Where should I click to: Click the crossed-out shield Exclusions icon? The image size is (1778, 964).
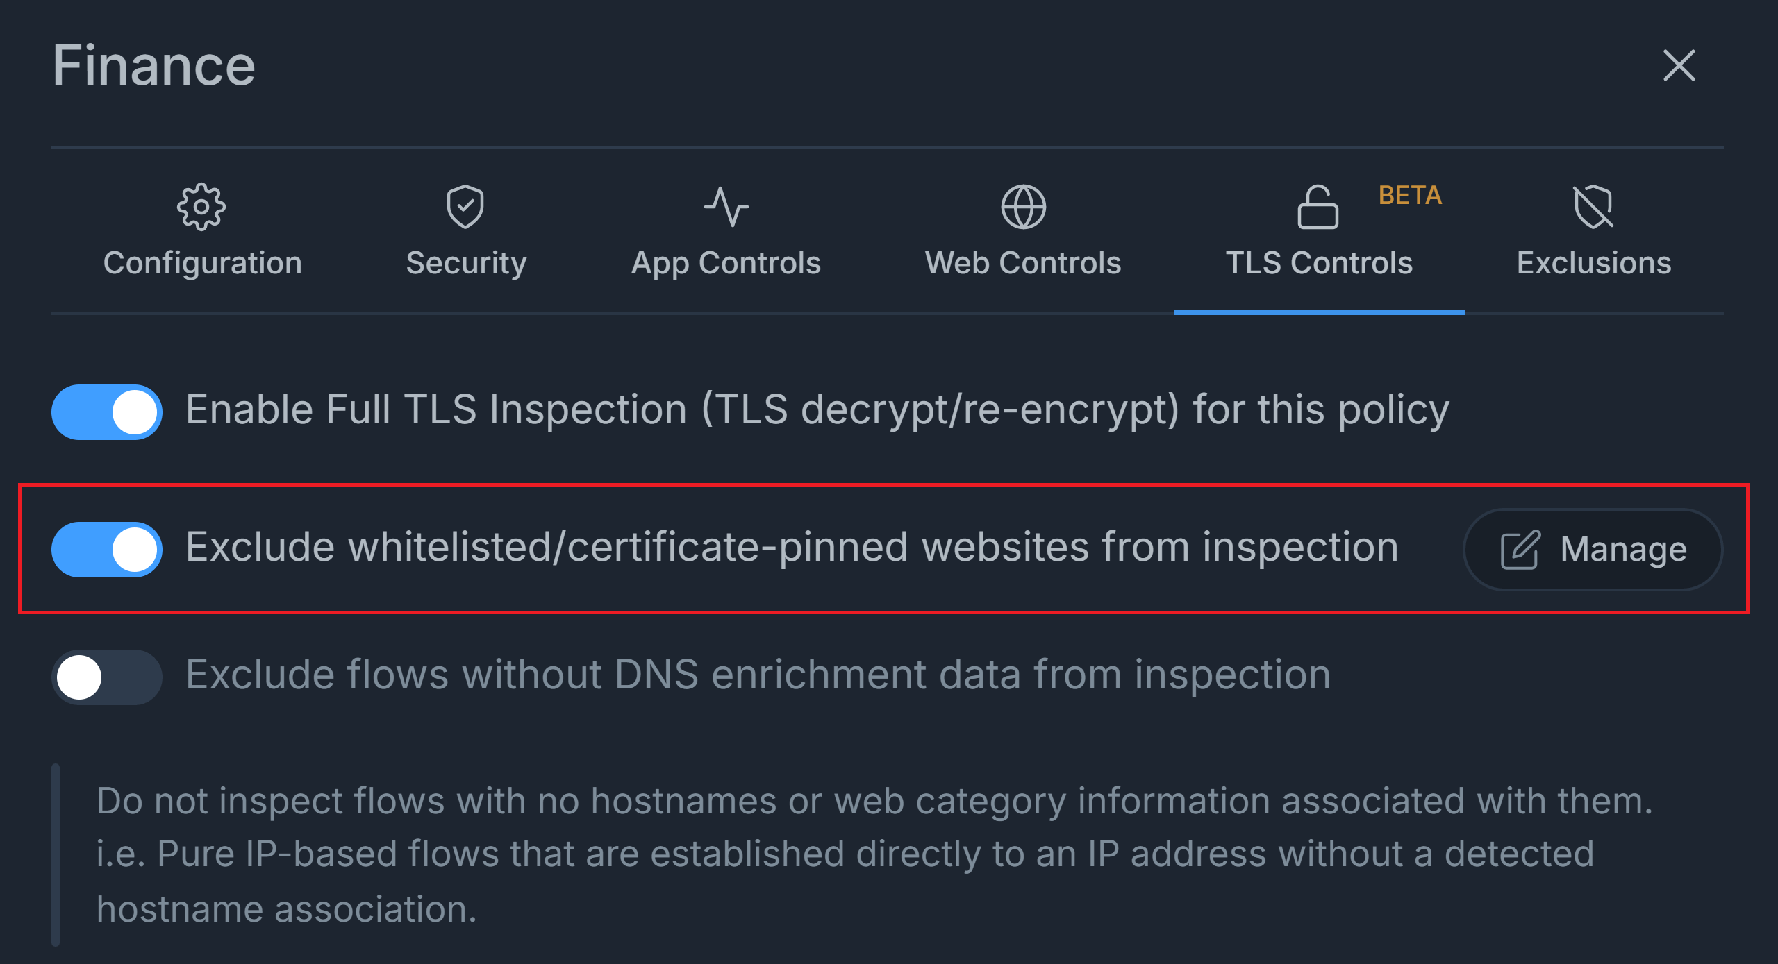click(1593, 207)
